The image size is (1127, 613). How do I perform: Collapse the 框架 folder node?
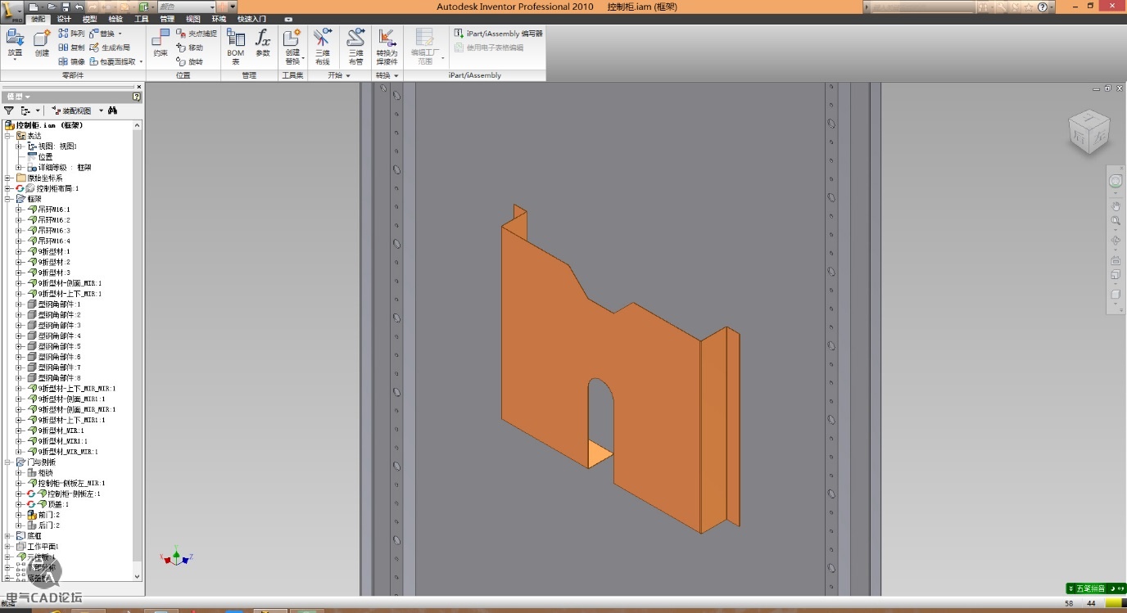(x=8, y=199)
